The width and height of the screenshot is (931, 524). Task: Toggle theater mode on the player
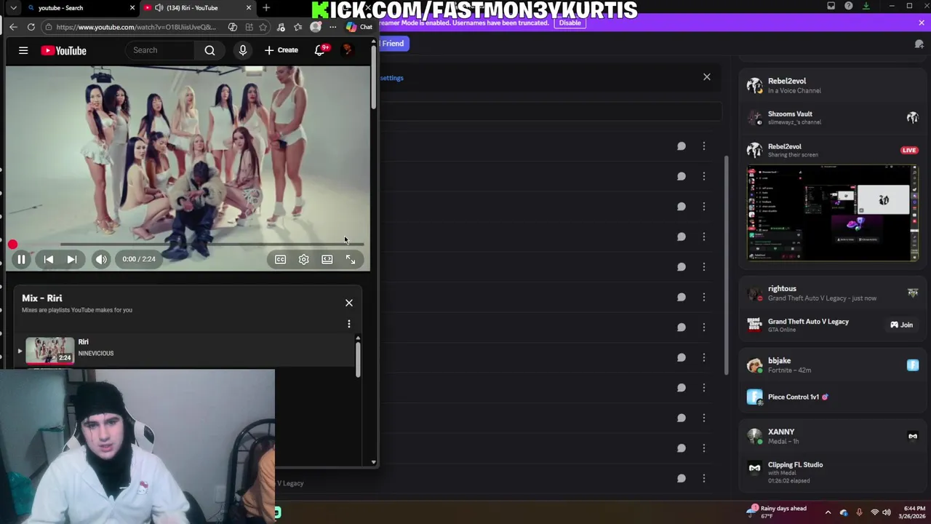point(327,259)
